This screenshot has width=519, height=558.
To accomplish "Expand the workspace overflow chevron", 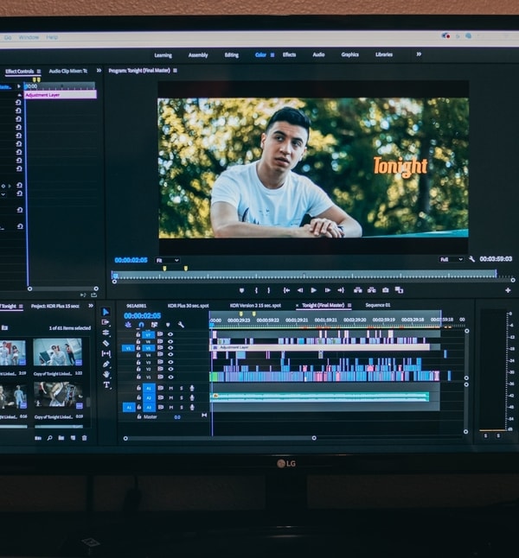I will click(x=419, y=54).
